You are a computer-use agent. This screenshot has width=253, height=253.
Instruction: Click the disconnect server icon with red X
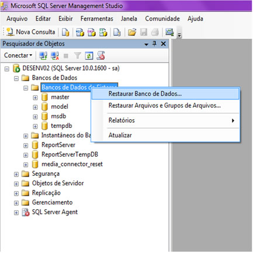[55, 56]
